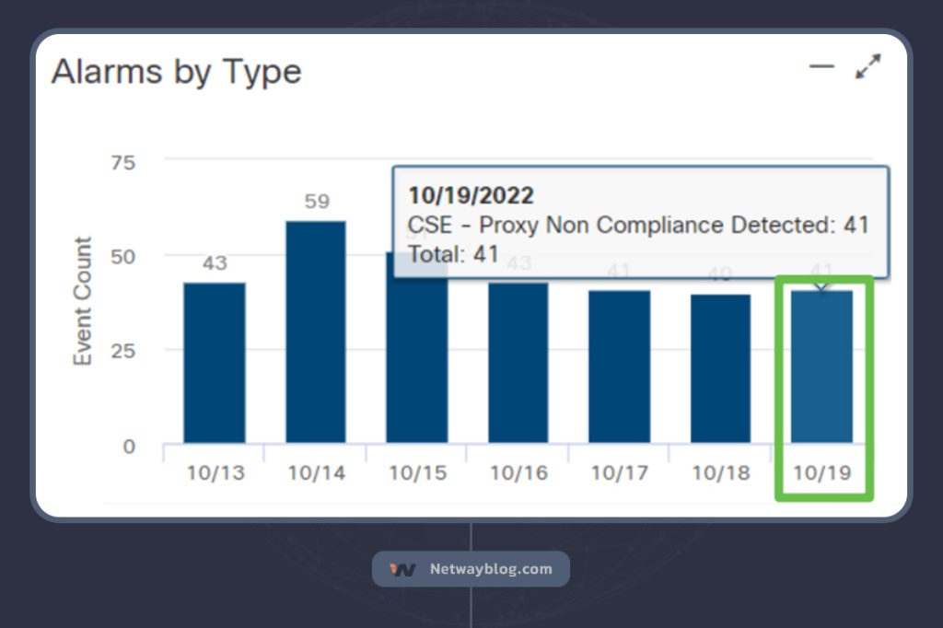
Task: Expand the Alarms by Type widget to fullscreen
Action: coord(867,67)
